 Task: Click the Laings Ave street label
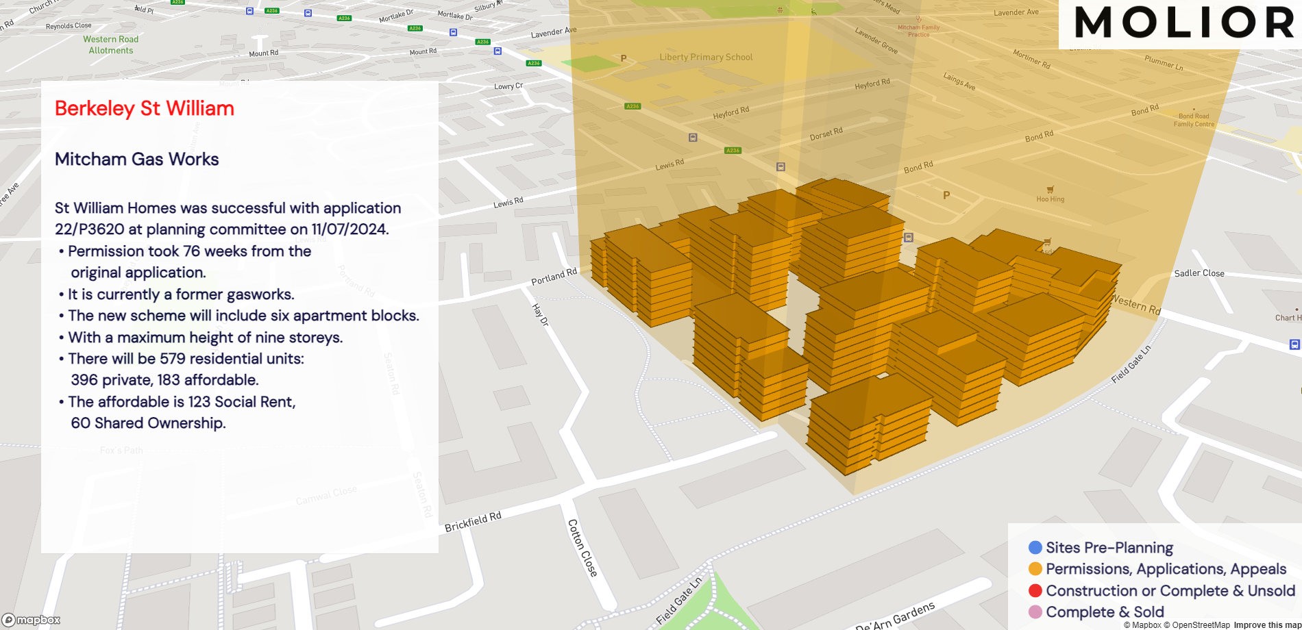[x=959, y=81]
